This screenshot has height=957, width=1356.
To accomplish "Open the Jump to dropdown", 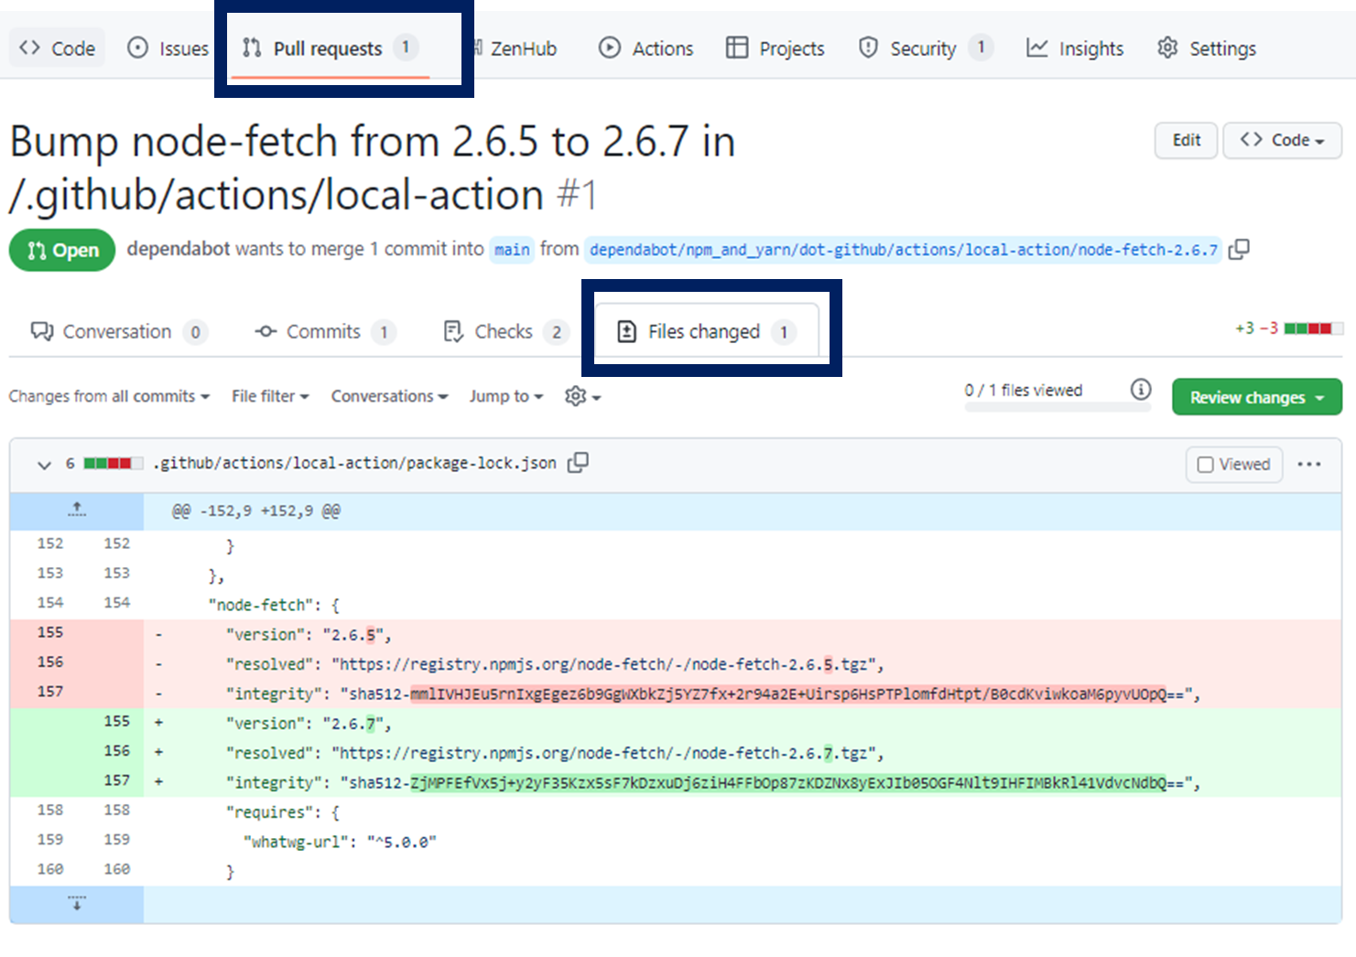I will click(x=506, y=396).
